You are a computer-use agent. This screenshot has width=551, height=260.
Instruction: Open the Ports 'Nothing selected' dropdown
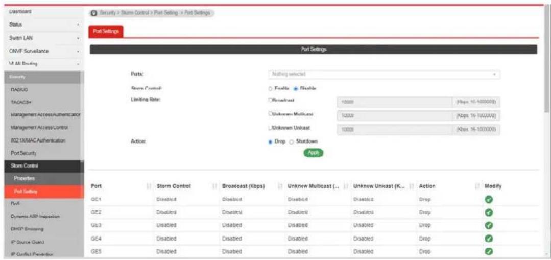384,75
